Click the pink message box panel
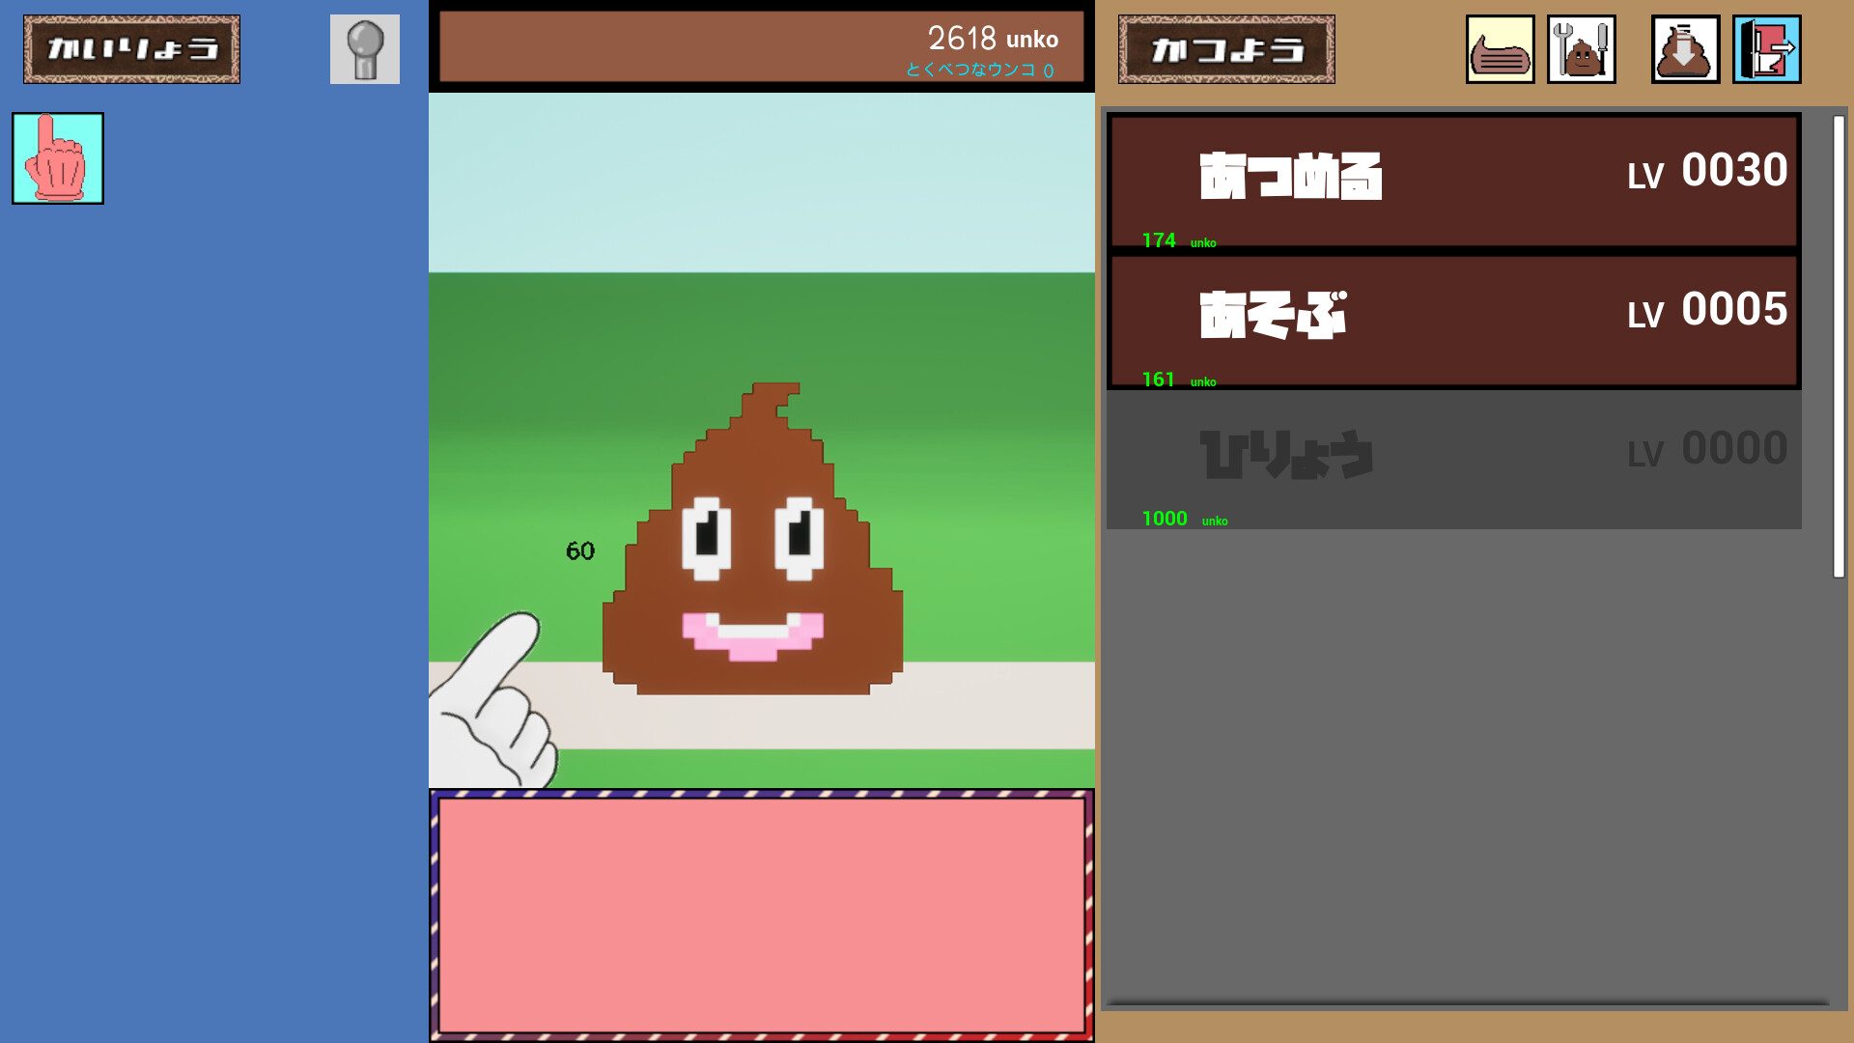The width and height of the screenshot is (1854, 1043). (x=761, y=914)
